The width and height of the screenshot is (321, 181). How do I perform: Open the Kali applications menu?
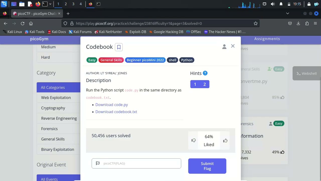[4, 4]
